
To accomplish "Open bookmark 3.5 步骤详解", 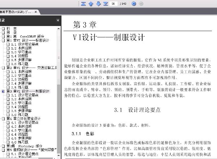I will tap(21, 111).
